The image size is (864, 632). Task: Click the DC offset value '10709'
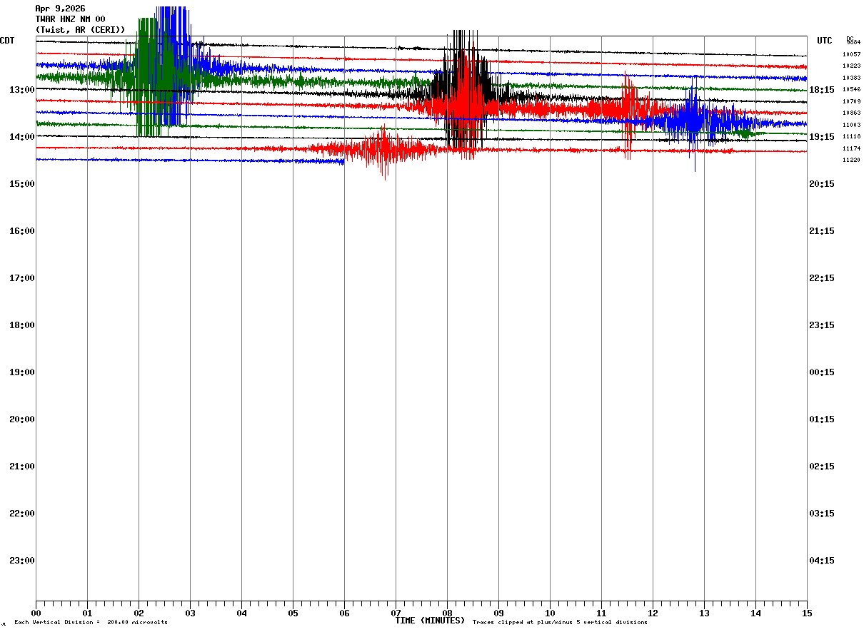(851, 101)
